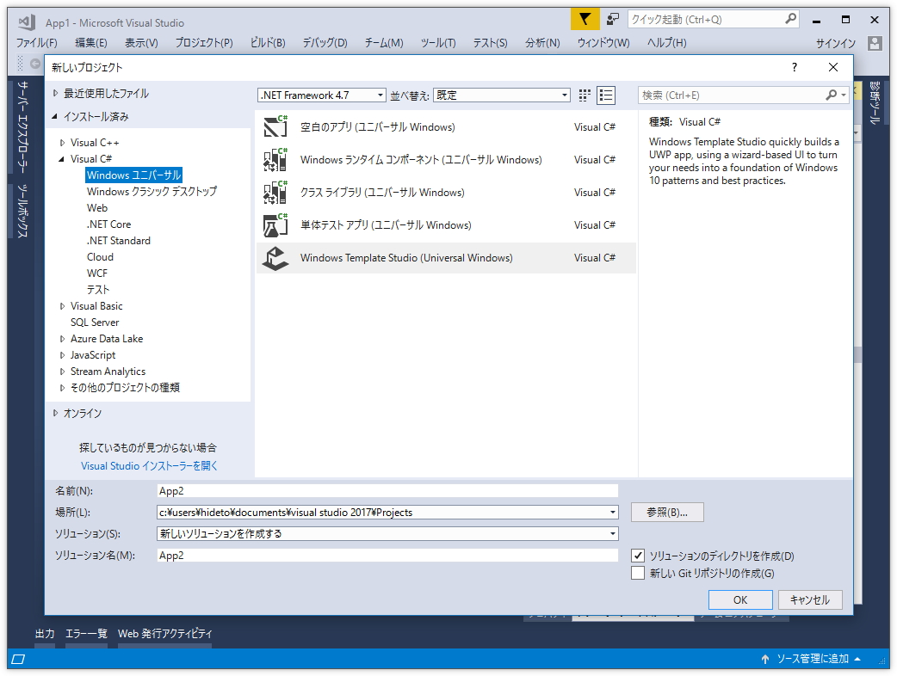Expand the Stream Analytics node
The image size is (897, 676).
click(x=62, y=372)
